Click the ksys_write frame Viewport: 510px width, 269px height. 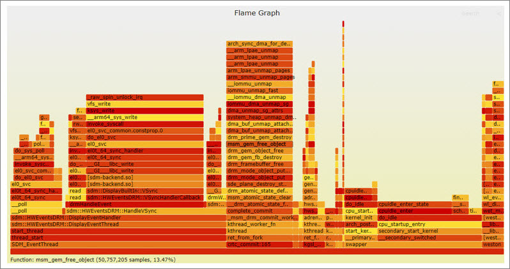tap(144, 111)
